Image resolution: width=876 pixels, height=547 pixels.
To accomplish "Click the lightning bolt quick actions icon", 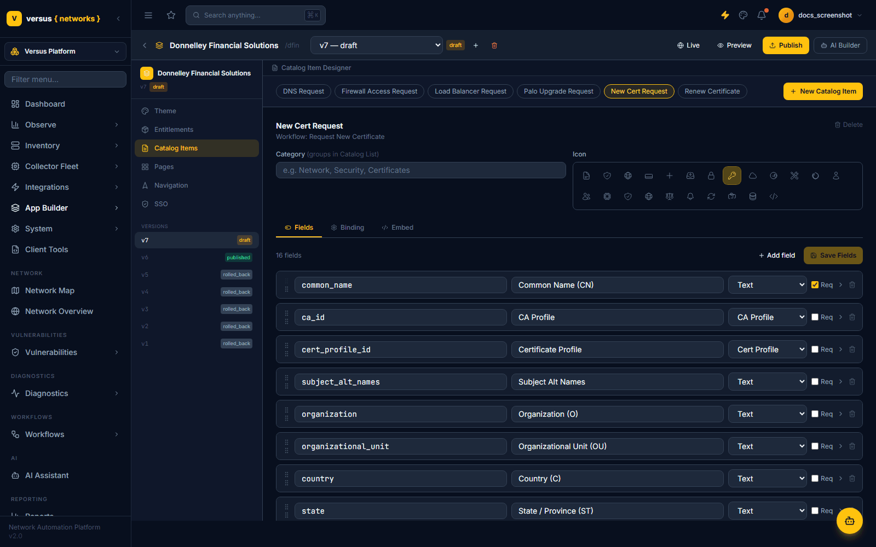I will (725, 15).
